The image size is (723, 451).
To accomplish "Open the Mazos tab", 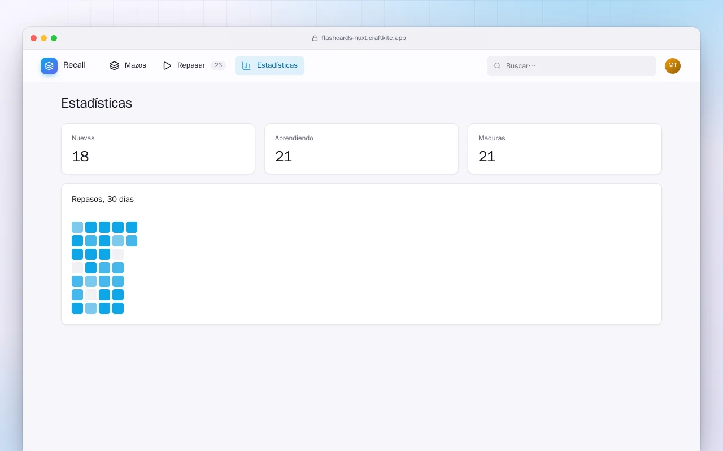I will click(x=128, y=65).
